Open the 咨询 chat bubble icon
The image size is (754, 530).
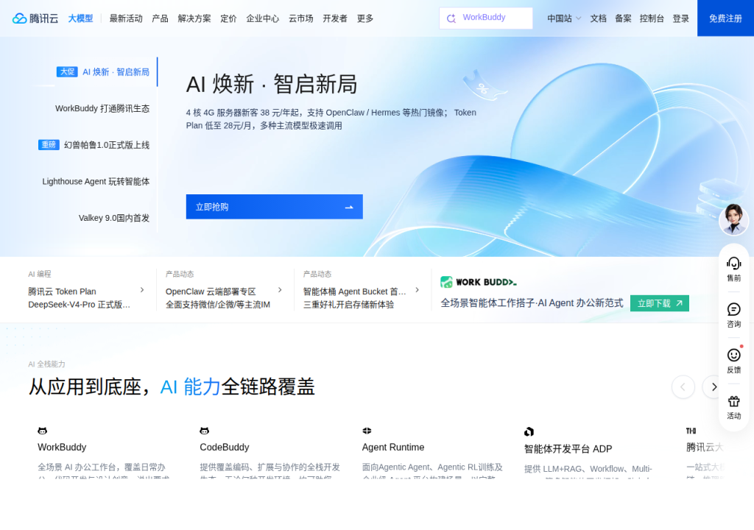[733, 309]
